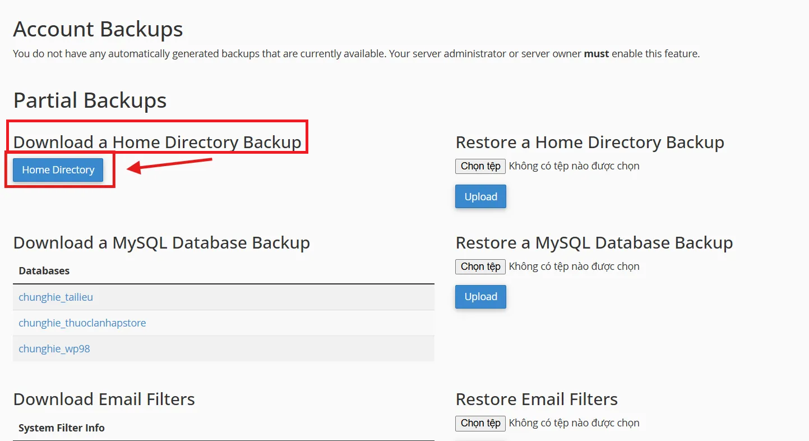Viewport: 809px width, 441px height.
Task: Click the Account Backups heading
Action: [x=98, y=29]
